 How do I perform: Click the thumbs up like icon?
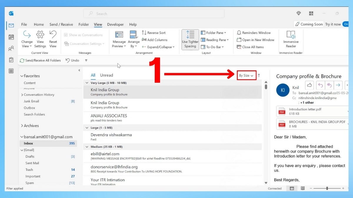click(309, 85)
